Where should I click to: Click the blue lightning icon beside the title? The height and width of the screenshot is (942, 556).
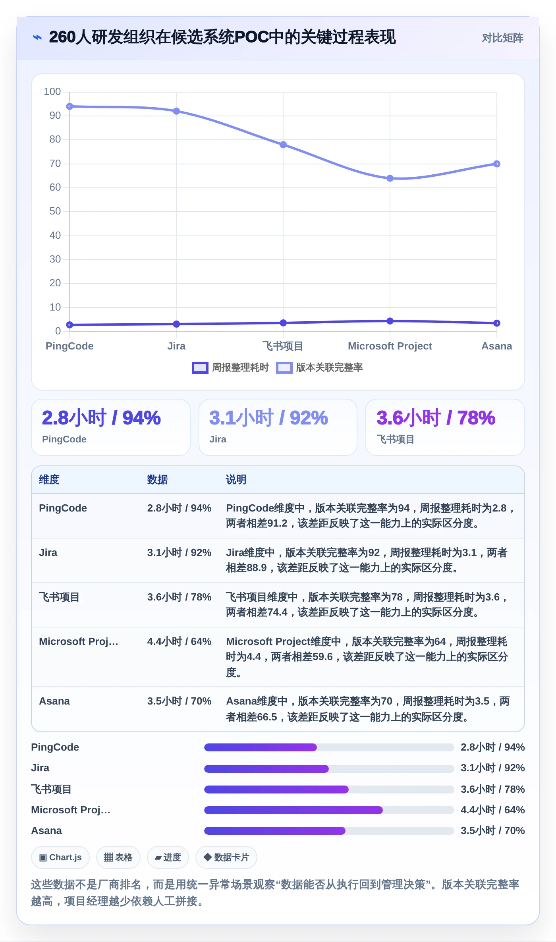[37, 37]
